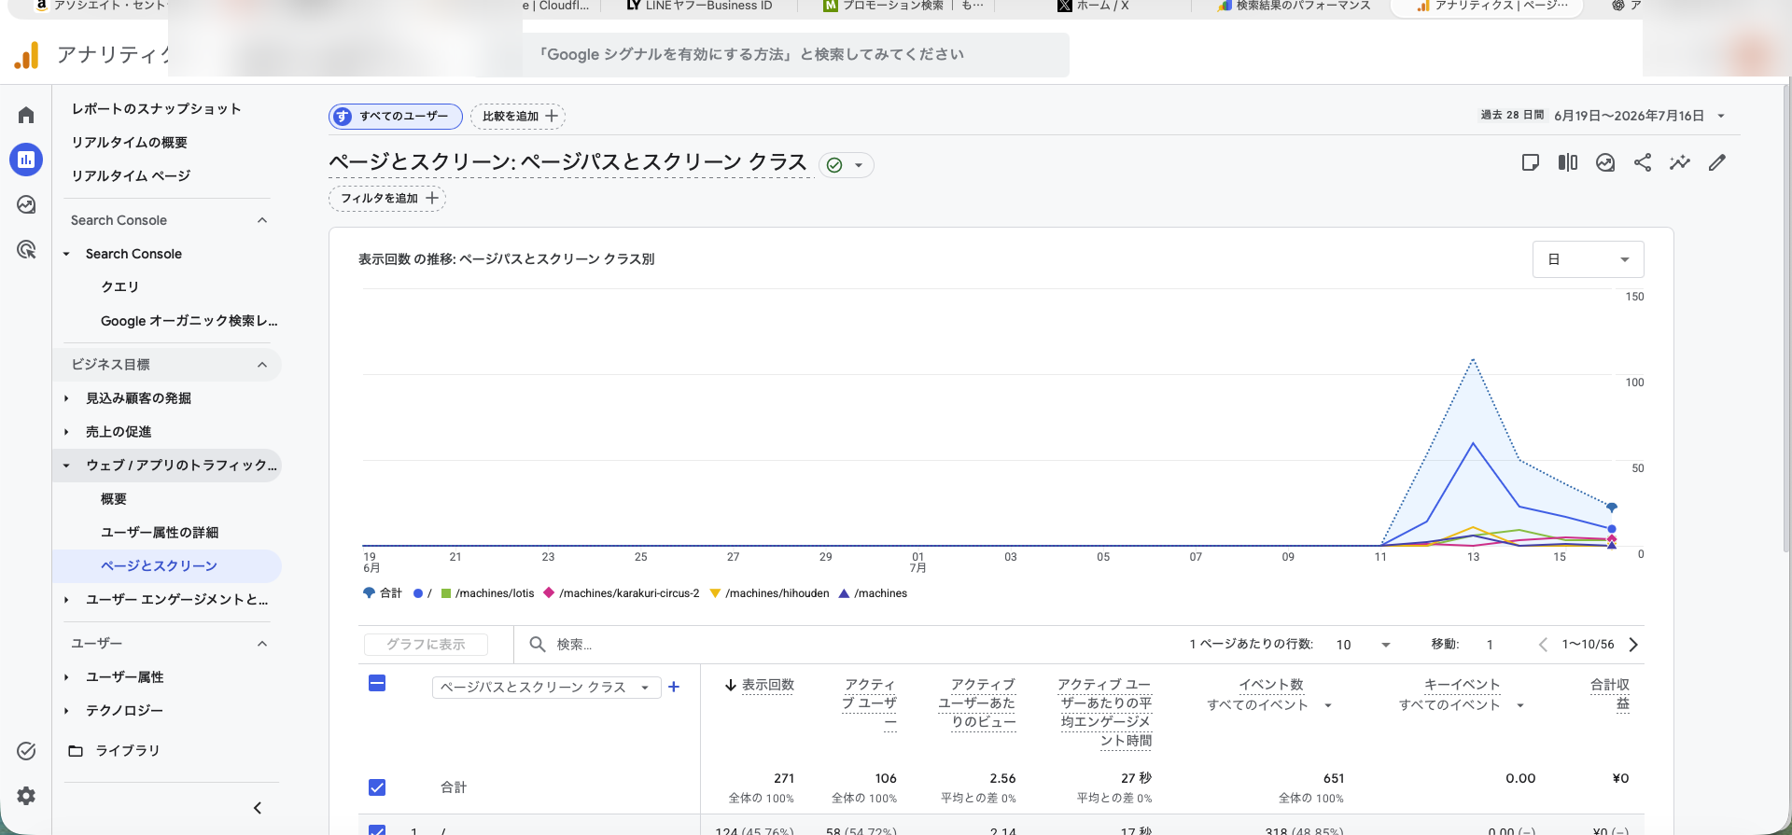Toggle the 合計 row checkbox

pyautogui.click(x=377, y=787)
